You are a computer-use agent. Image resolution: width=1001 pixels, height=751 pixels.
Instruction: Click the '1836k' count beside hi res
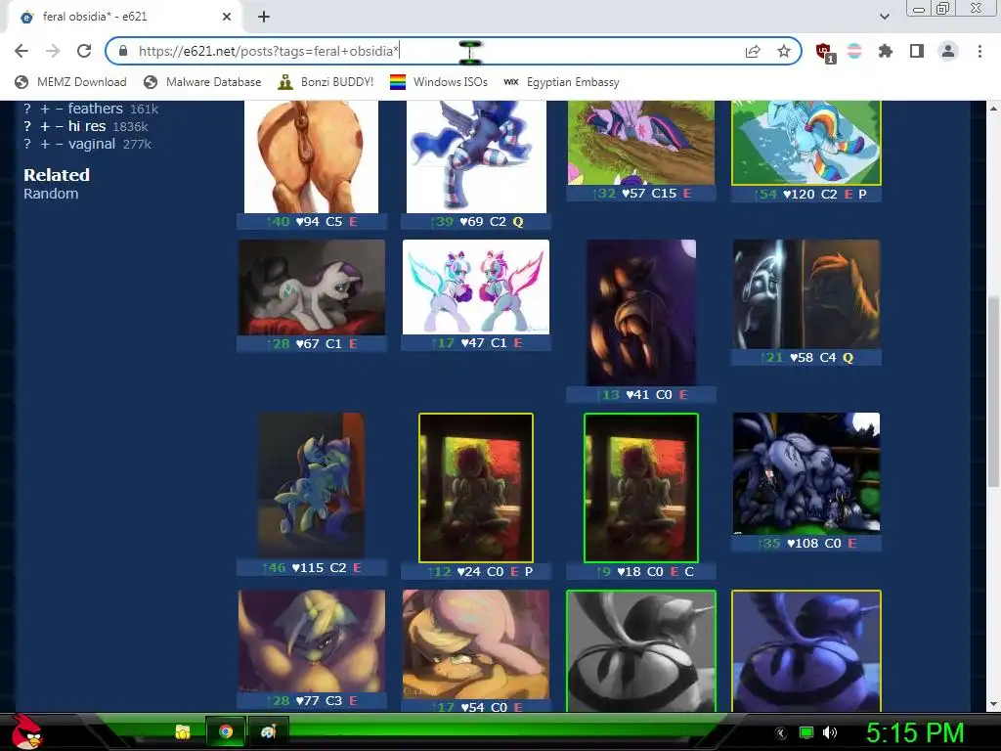coord(130,127)
